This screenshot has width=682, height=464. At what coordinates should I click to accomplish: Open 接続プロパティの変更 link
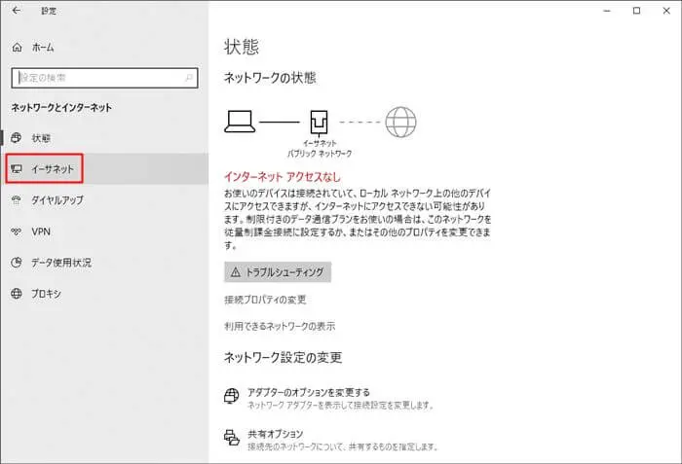click(265, 299)
